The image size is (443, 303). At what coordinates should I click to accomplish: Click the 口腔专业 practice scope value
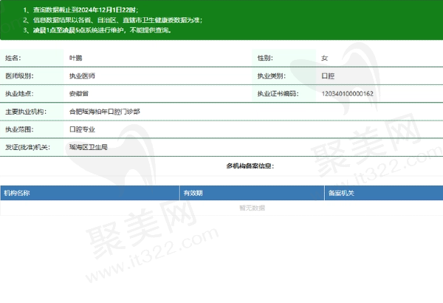82,129
